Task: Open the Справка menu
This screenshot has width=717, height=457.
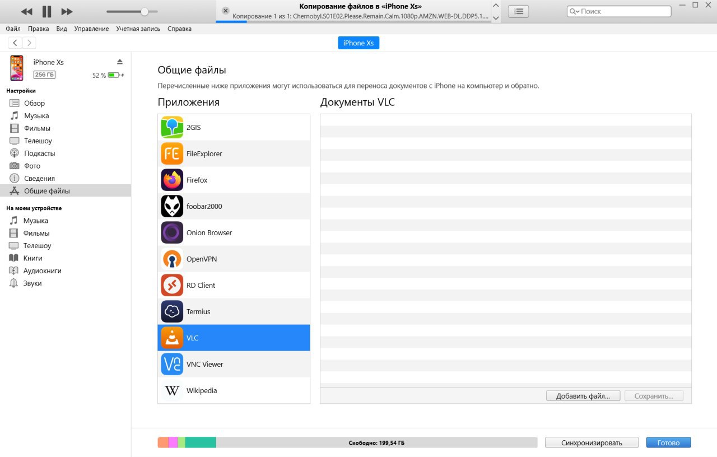Action: click(x=179, y=29)
